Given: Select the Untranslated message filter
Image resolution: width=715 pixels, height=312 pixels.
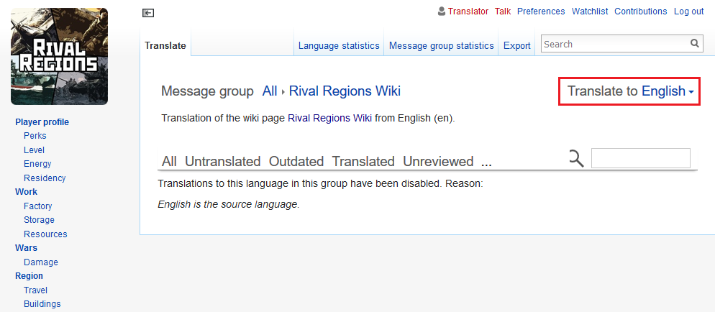Looking at the screenshot, I should click(x=222, y=161).
